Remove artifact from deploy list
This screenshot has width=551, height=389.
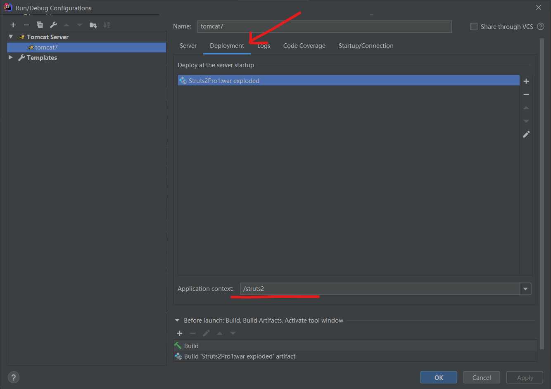click(x=526, y=94)
